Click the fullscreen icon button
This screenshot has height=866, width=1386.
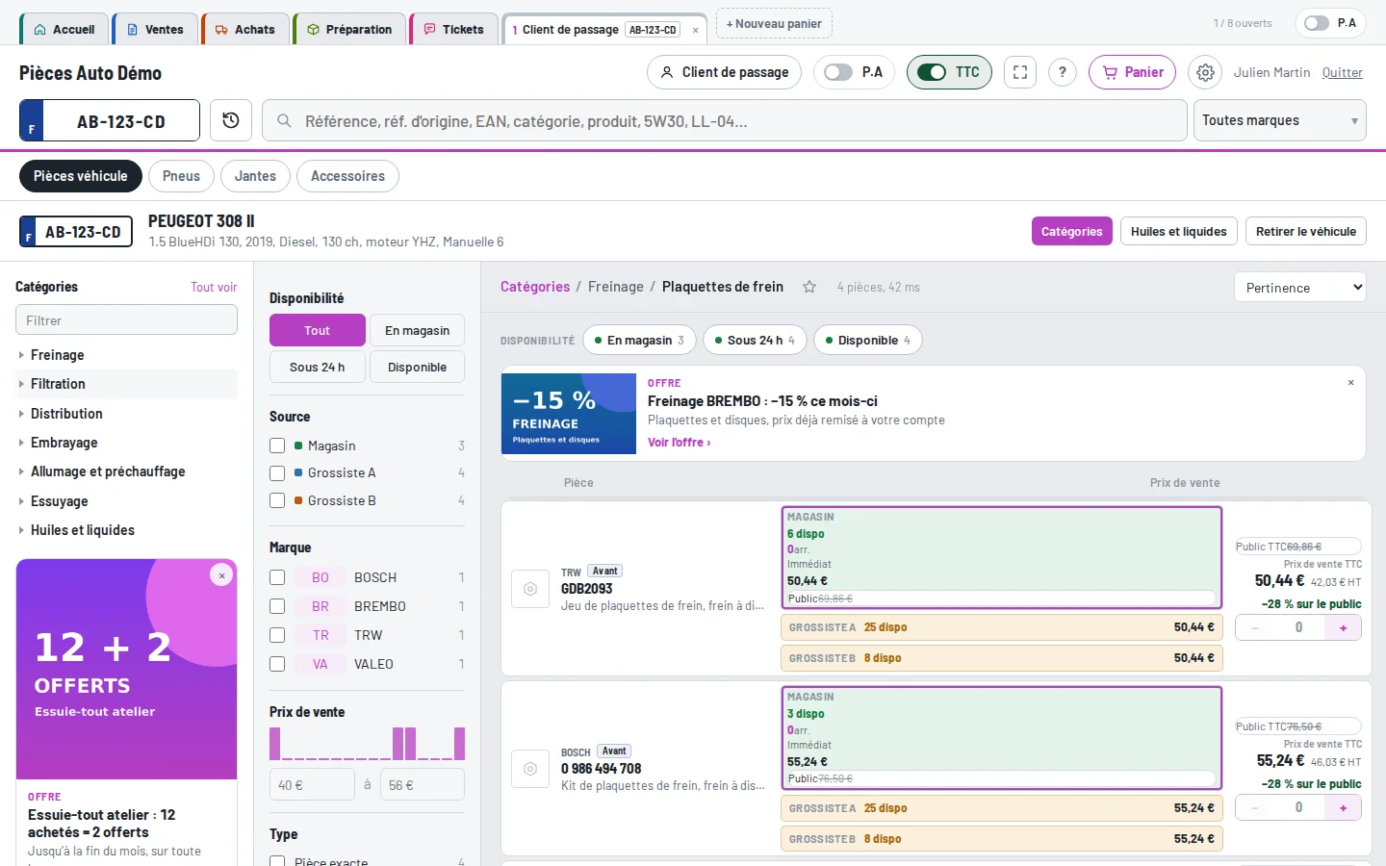point(1020,72)
